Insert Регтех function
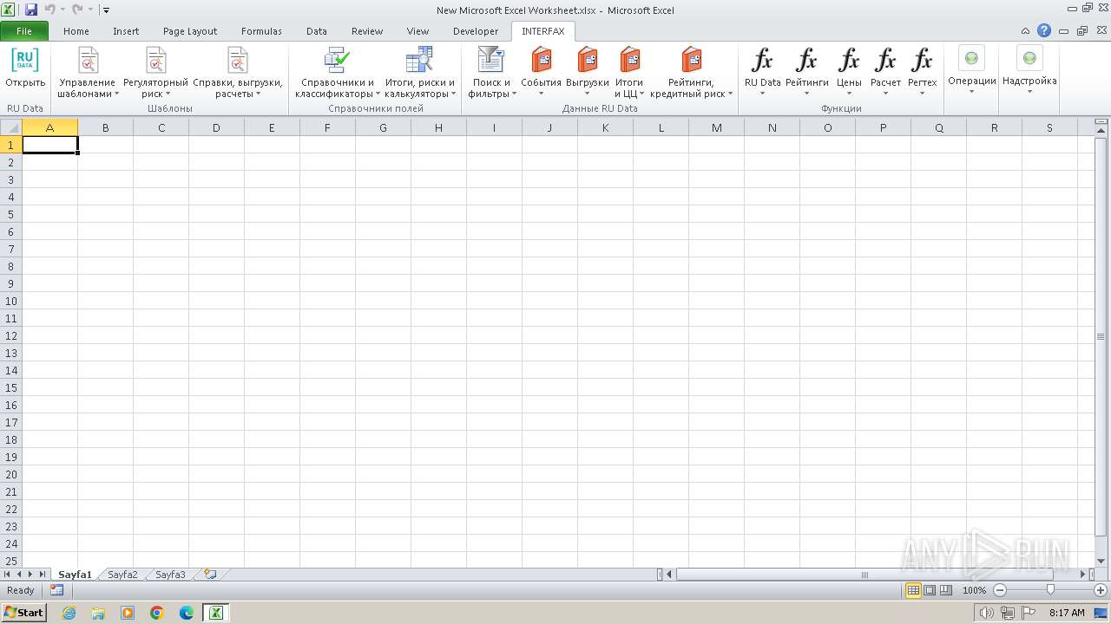This screenshot has width=1111, height=624. pos(922,72)
